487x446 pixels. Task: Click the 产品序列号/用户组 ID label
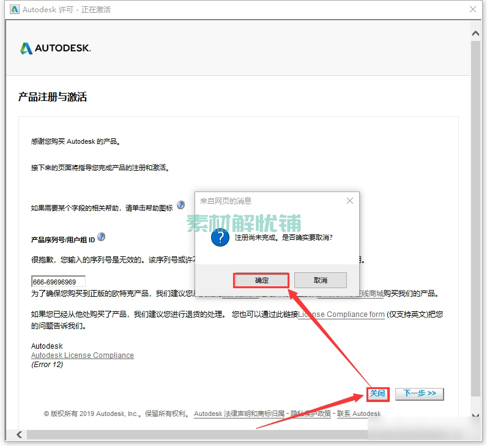[x=63, y=240]
